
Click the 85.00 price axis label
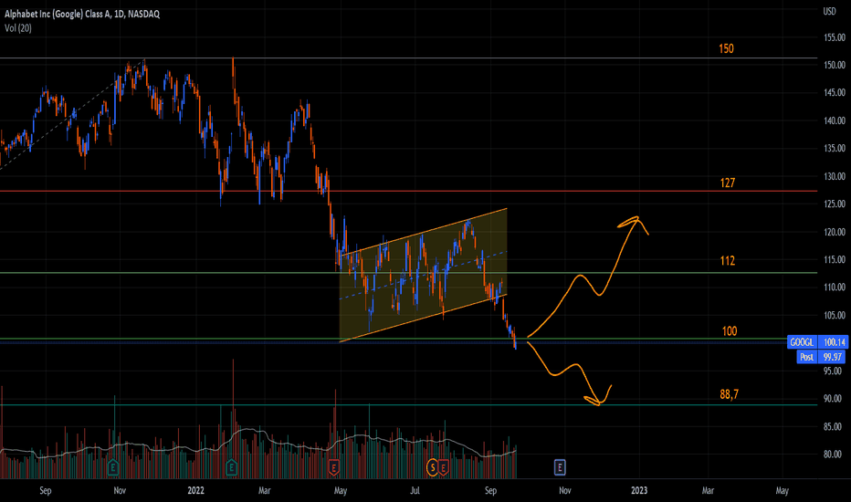[x=835, y=426]
